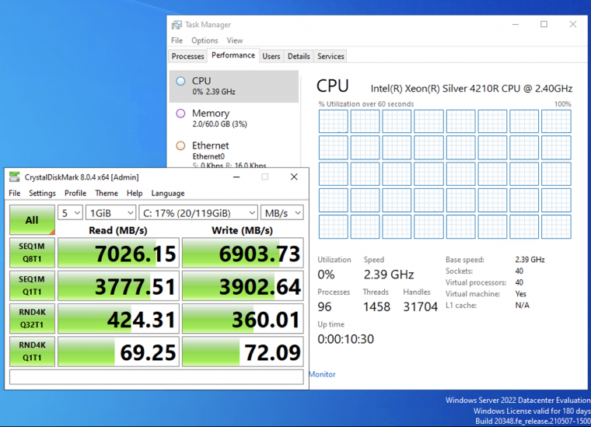This screenshot has height=427, width=591.
Task: Click the empty comment field below results
Action: 156,377
